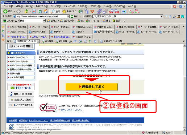Viewport: 187px width, 135px height.
Task: Click yellow 仮登録しておく button
Action: point(92,87)
